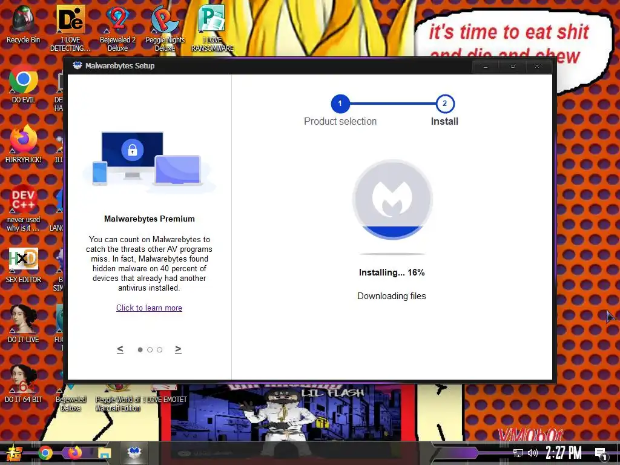This screenshot has height=465, width=620.
Task: Open the Chrome shortcut labeled DO EVIL
Action: [x=24, y=84]
